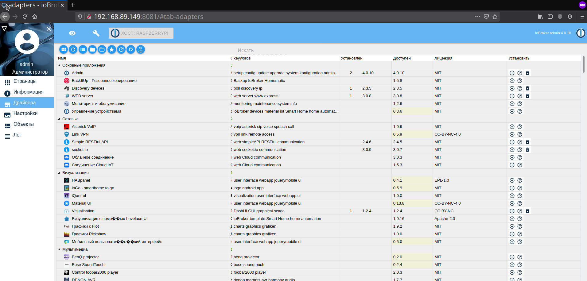Collapse all groups with filled folder icon
Image resolution: width=587 pixels, height=281 pixels.
click(92, 49)
